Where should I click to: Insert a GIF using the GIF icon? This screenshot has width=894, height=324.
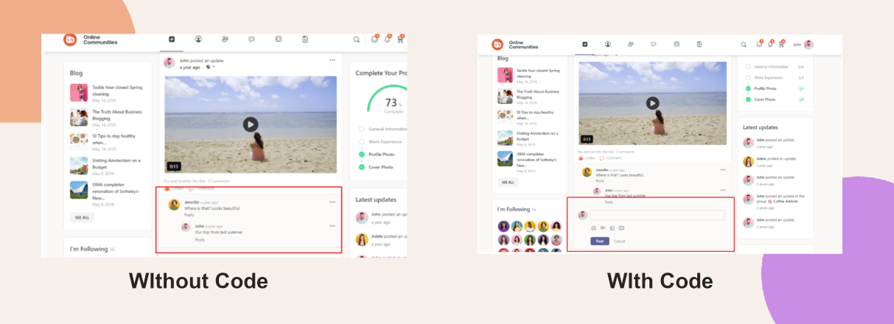[x=621, y=228]
